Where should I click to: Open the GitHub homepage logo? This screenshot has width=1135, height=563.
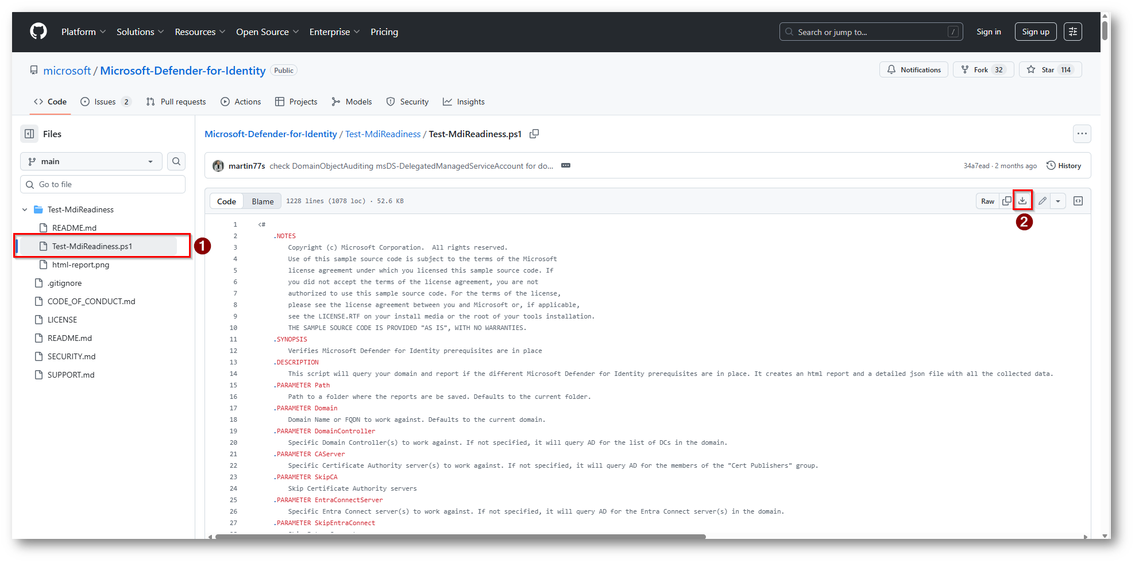pyautogui.click(x=38, y=32)
